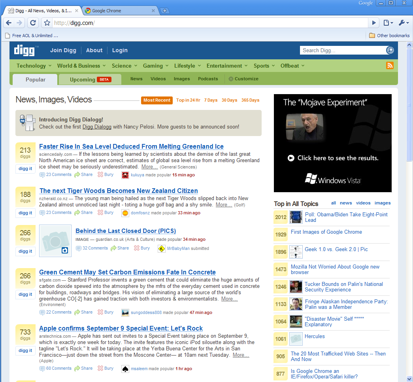
Task: Click the Login link
Action: pos(120,50)
